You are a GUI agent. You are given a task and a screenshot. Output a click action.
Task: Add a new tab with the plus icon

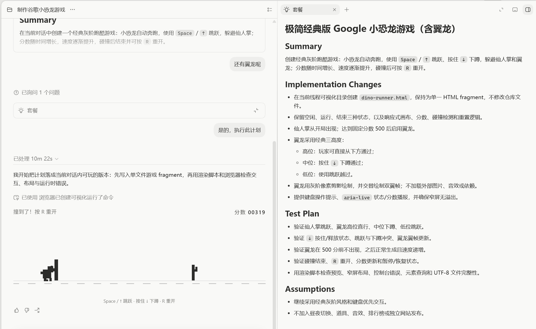click(x=347, y=10)
